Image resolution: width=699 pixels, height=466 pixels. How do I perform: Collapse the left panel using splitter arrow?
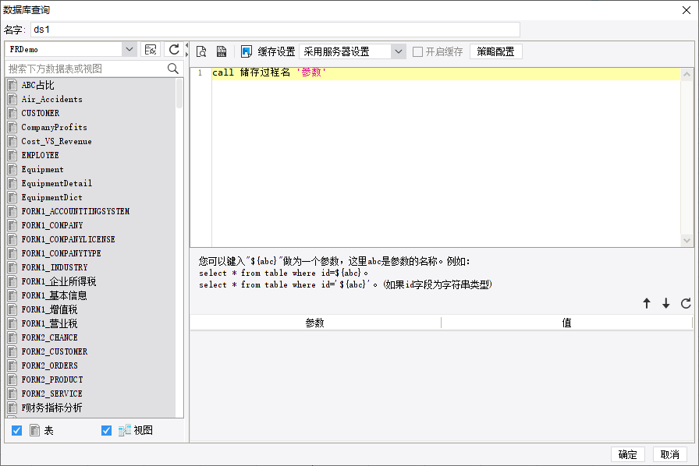tap(186, 45)
